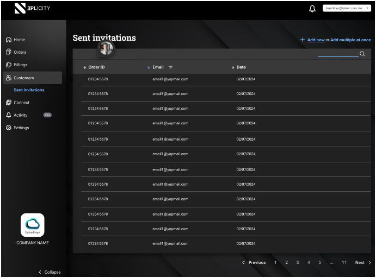Open the Sent invitations submenu item
Viewport: 376px width, 278px height.
point(29,90)
